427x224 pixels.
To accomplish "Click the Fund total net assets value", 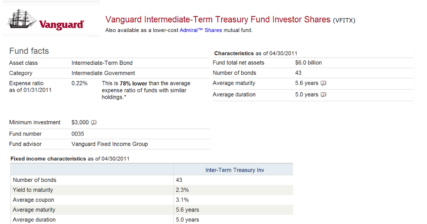I will 309,63.
